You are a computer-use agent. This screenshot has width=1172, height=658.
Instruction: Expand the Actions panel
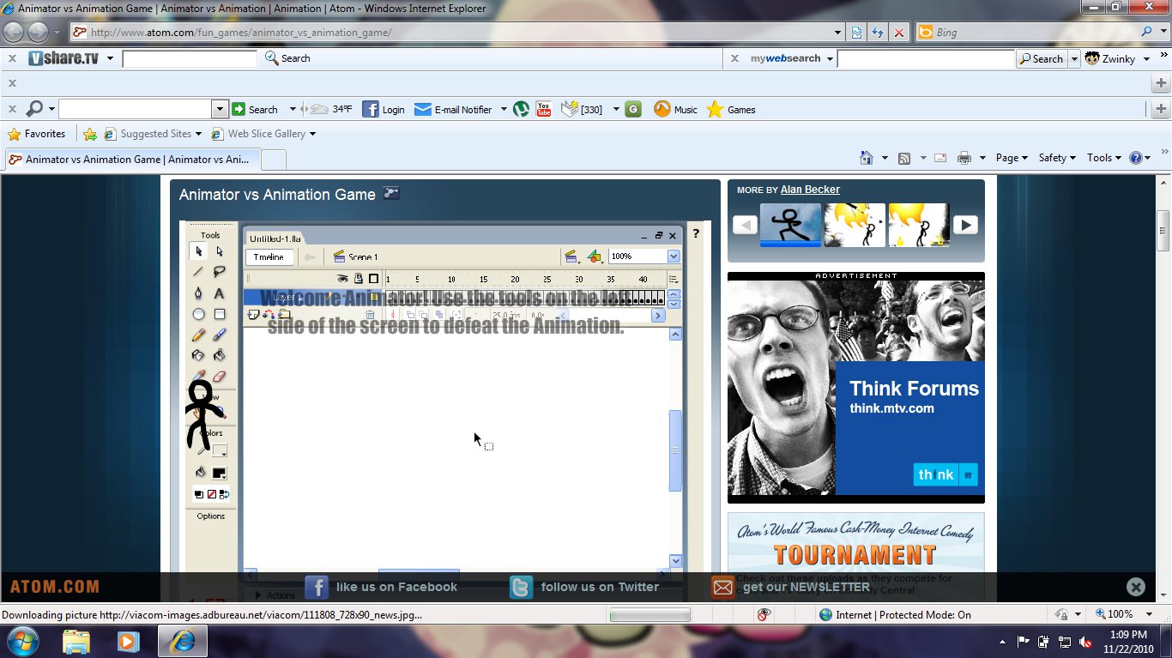[273, 595]
